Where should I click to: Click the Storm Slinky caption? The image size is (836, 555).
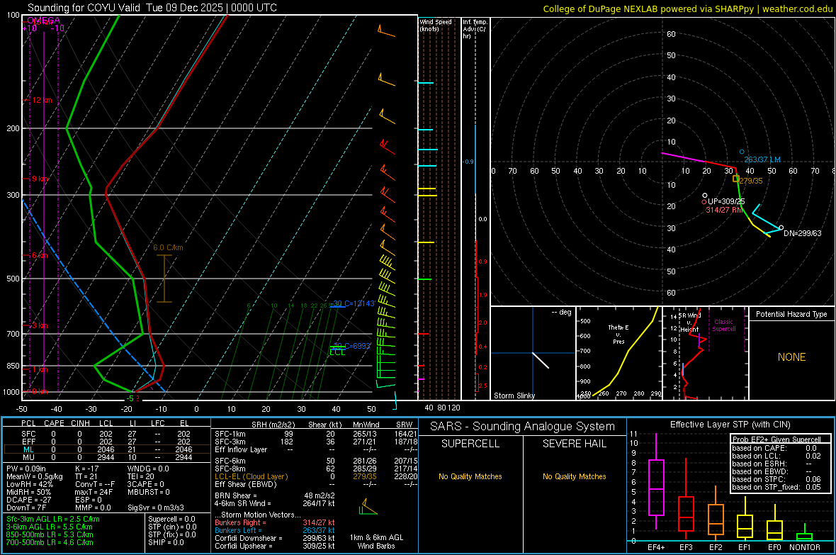pyautogui.click(x=514, y=396)
